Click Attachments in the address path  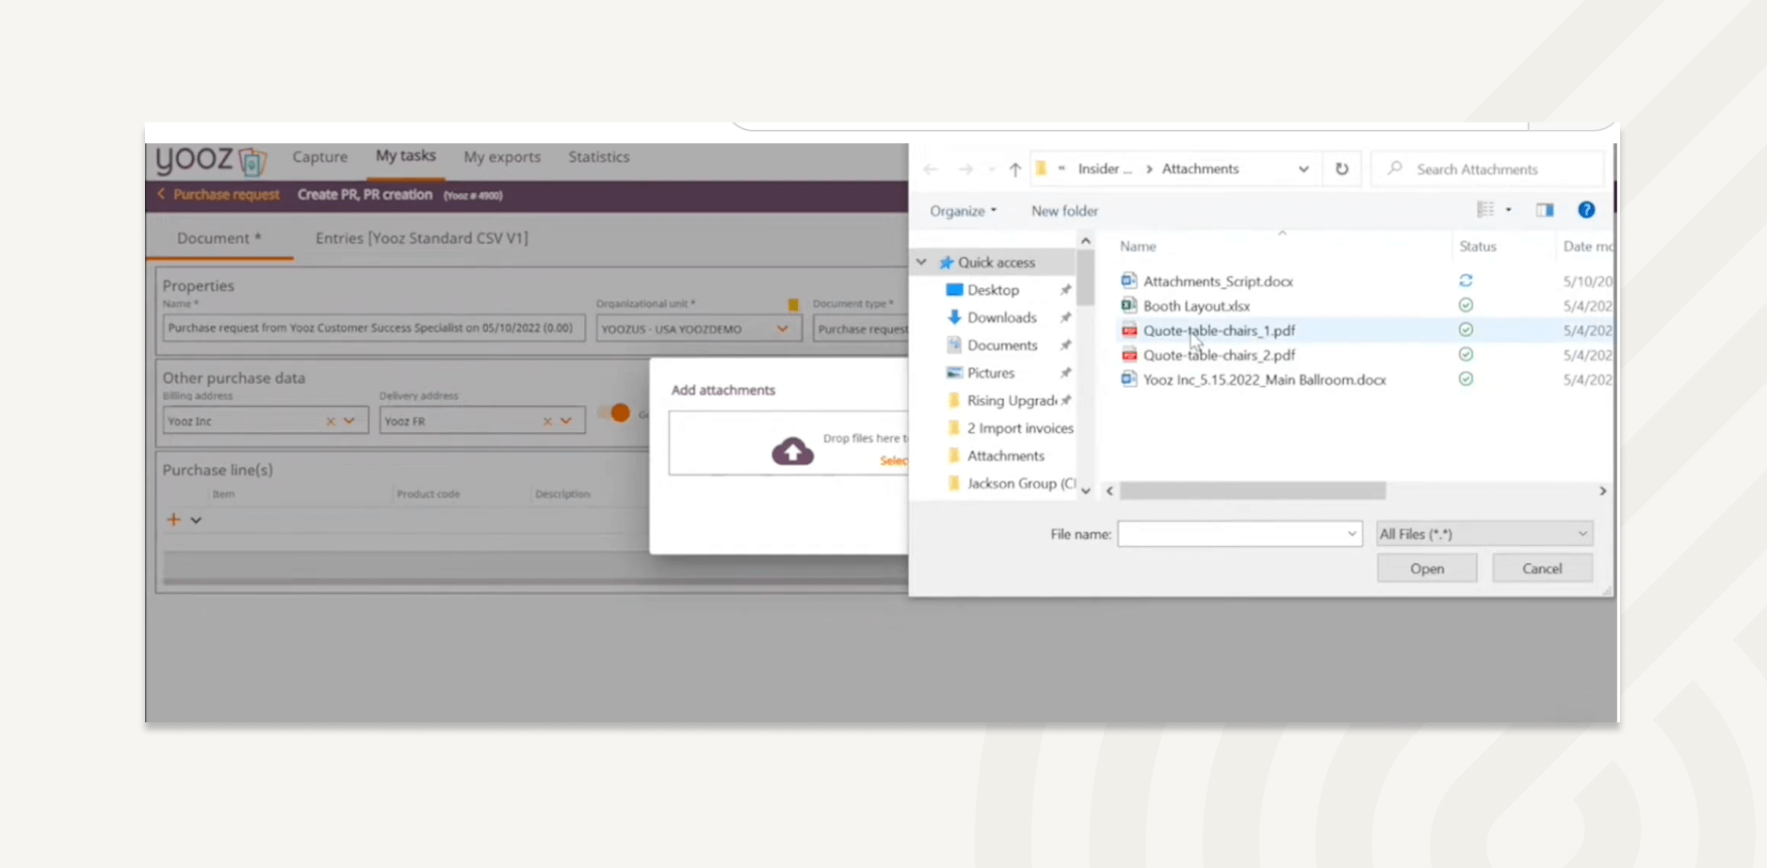click(x=1200, y=169)
